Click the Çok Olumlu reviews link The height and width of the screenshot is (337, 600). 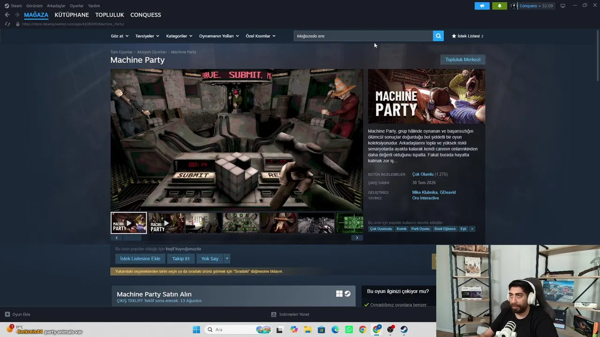[x=423, y=175]
